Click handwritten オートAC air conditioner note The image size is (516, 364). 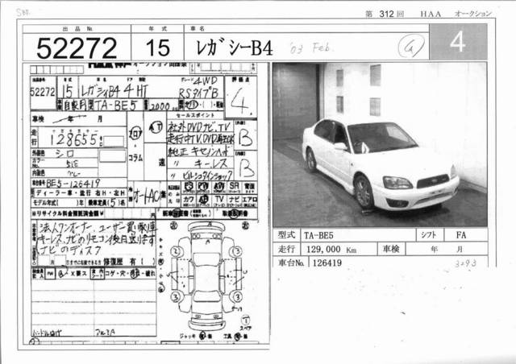coord(147,196)
